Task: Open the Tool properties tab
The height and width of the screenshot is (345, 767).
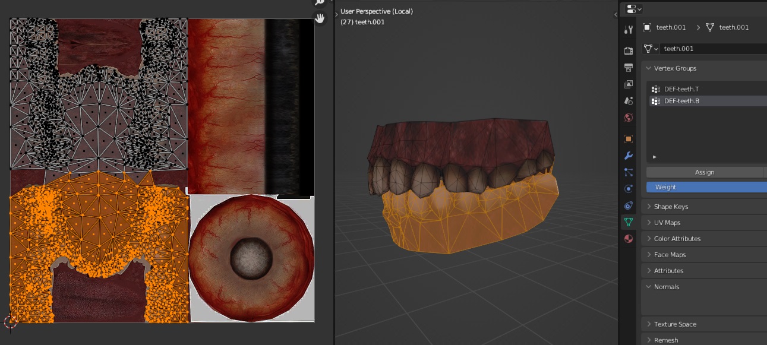Action: [629, 30]
